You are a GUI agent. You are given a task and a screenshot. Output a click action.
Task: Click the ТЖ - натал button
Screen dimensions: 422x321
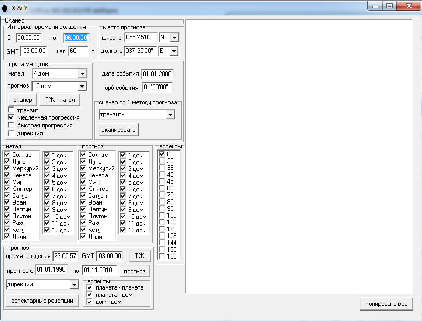pyautogui.click(x=59, y=100)
